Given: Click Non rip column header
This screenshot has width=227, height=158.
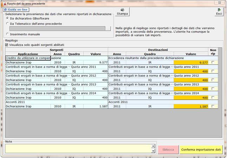Looking at the screenshot, I should point(213,52).
